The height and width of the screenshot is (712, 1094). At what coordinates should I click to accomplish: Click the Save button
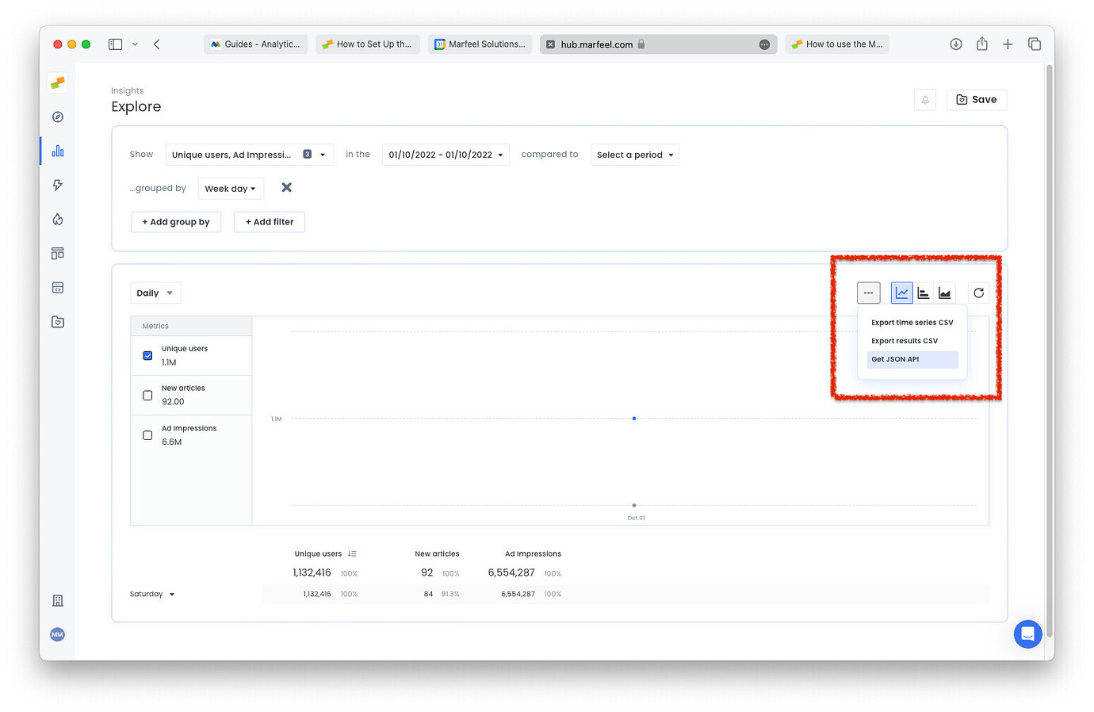click(976, 99)
